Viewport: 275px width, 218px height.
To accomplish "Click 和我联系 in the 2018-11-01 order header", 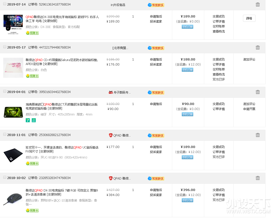I will click(156, 135).
